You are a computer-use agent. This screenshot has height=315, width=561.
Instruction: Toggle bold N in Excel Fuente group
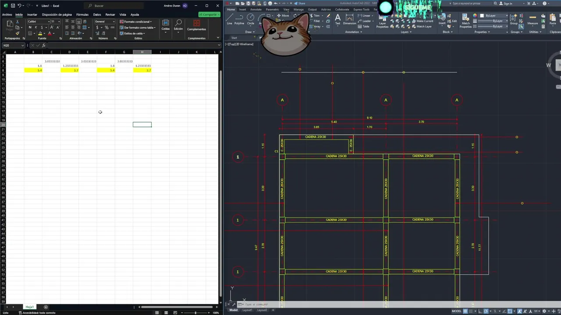coord(30,28)
